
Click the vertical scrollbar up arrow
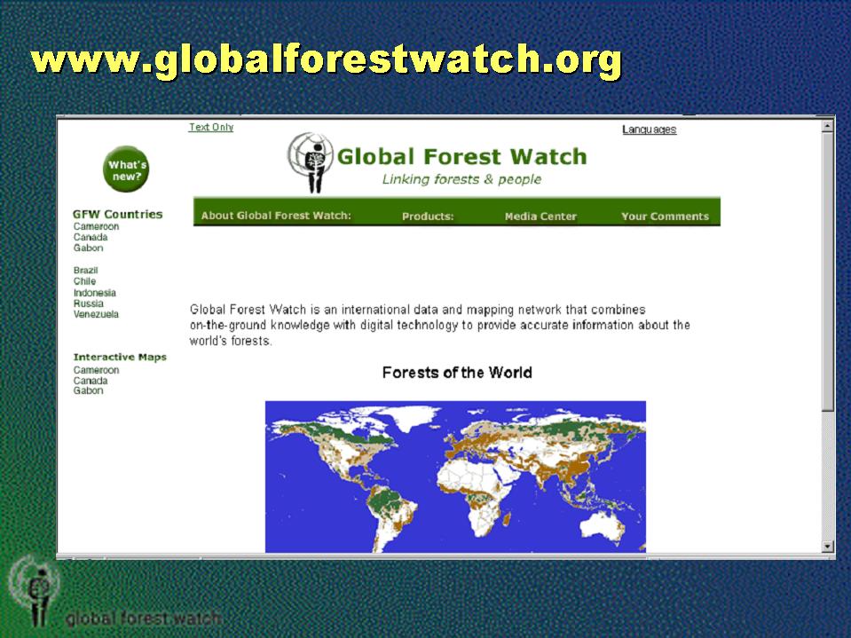(x=828, y=126)
